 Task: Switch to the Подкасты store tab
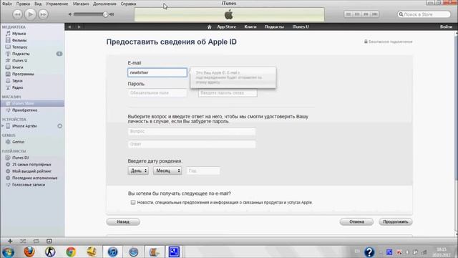point(274,27)
